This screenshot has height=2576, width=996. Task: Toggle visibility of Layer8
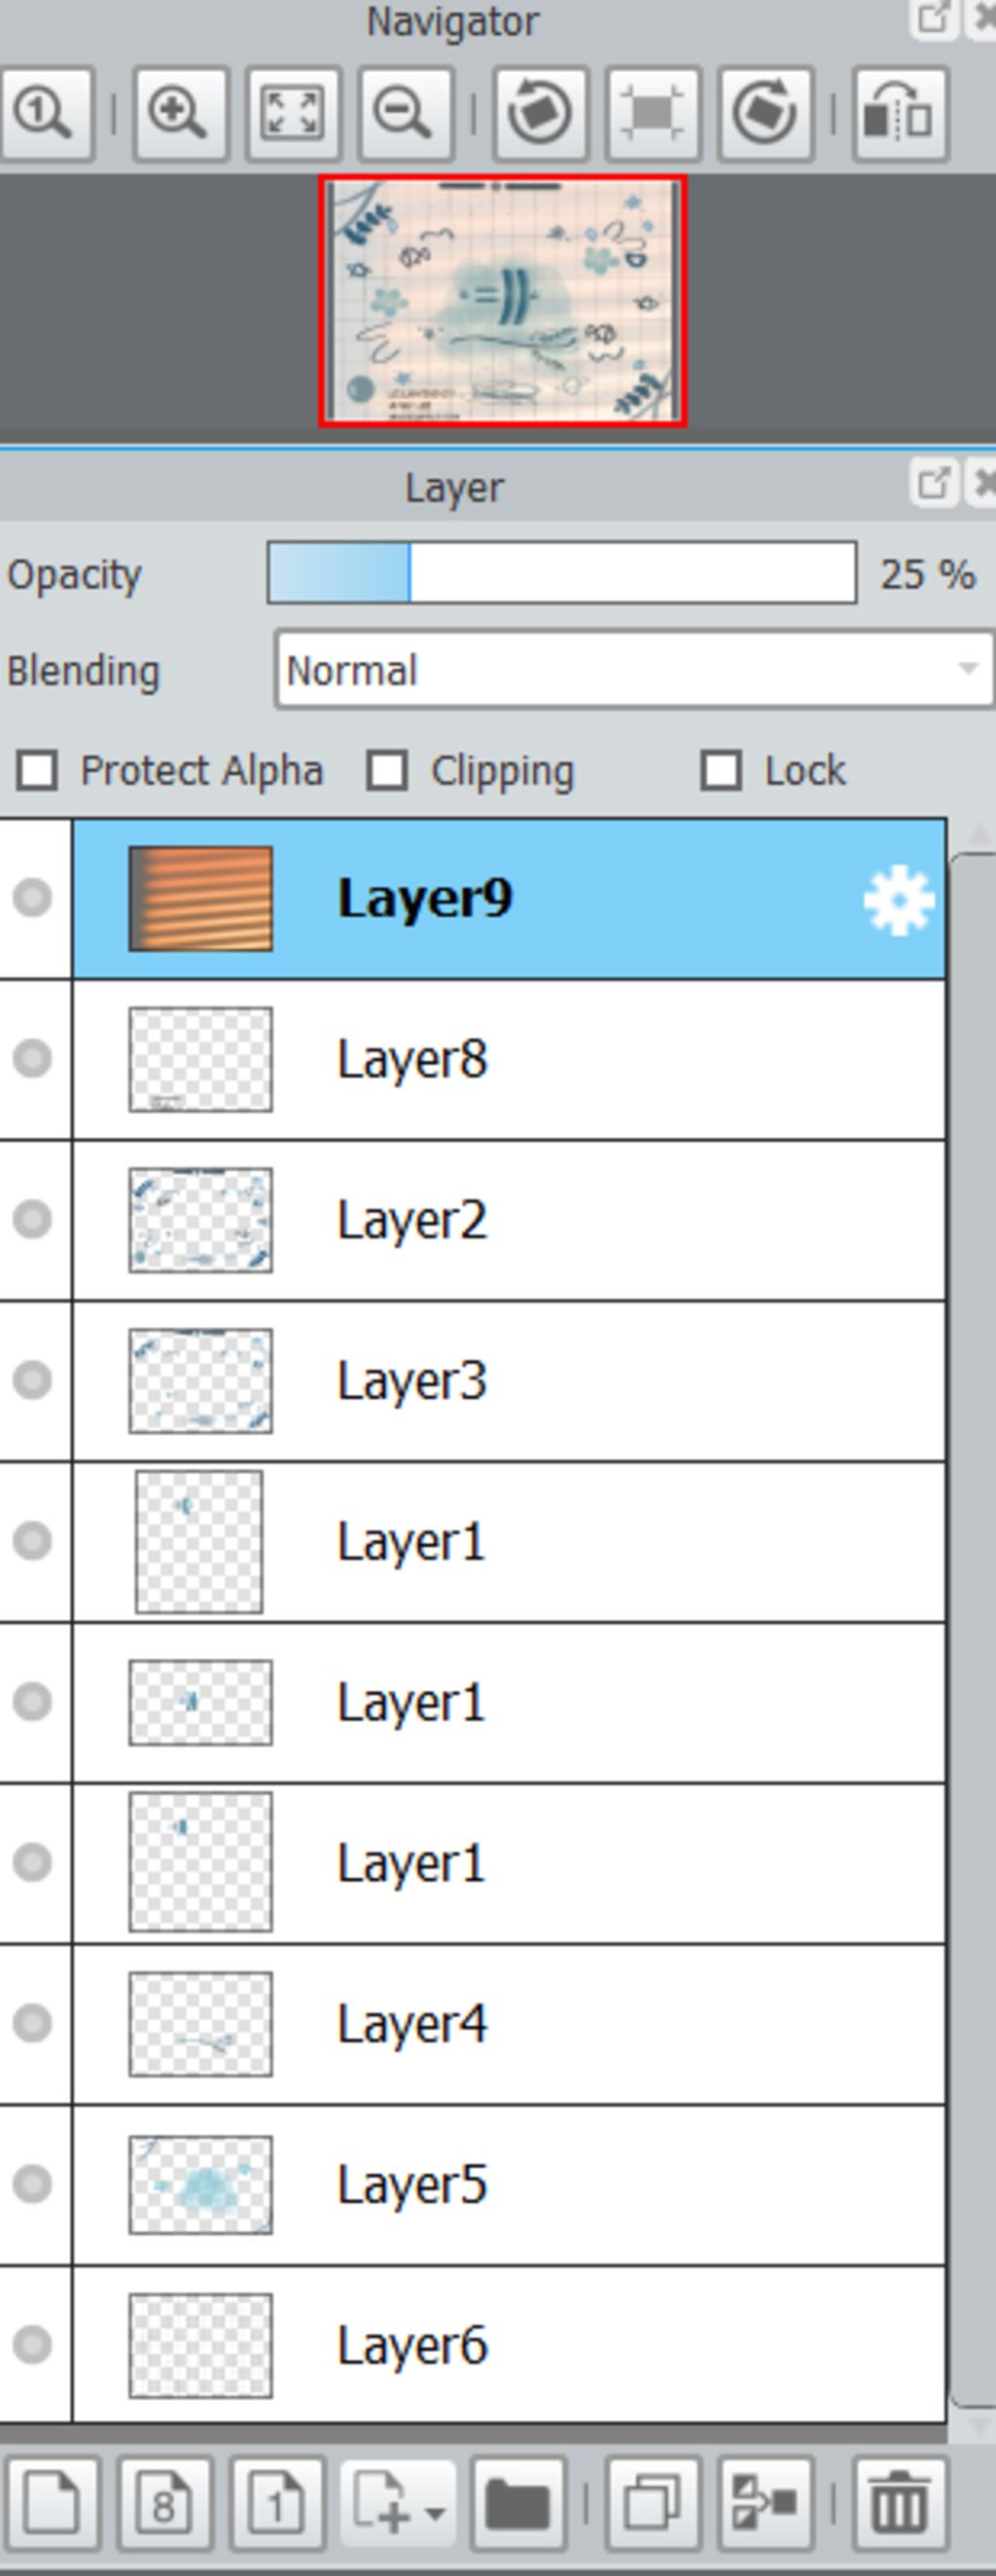click(x=32, y=1058)
